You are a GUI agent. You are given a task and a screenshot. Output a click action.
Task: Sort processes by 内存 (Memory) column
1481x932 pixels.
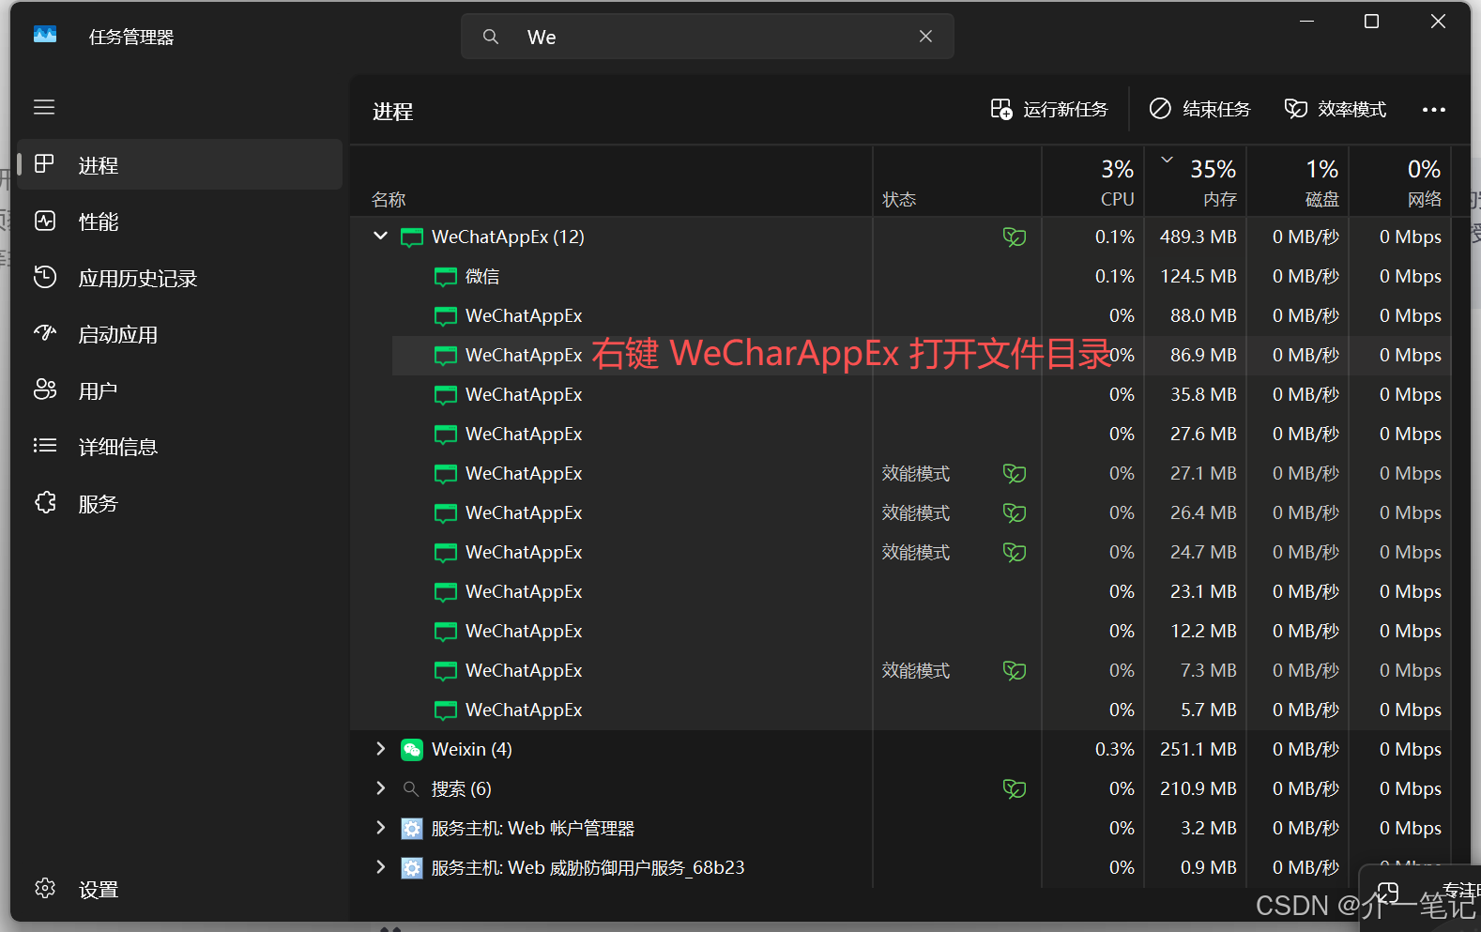click(1196, 182)
